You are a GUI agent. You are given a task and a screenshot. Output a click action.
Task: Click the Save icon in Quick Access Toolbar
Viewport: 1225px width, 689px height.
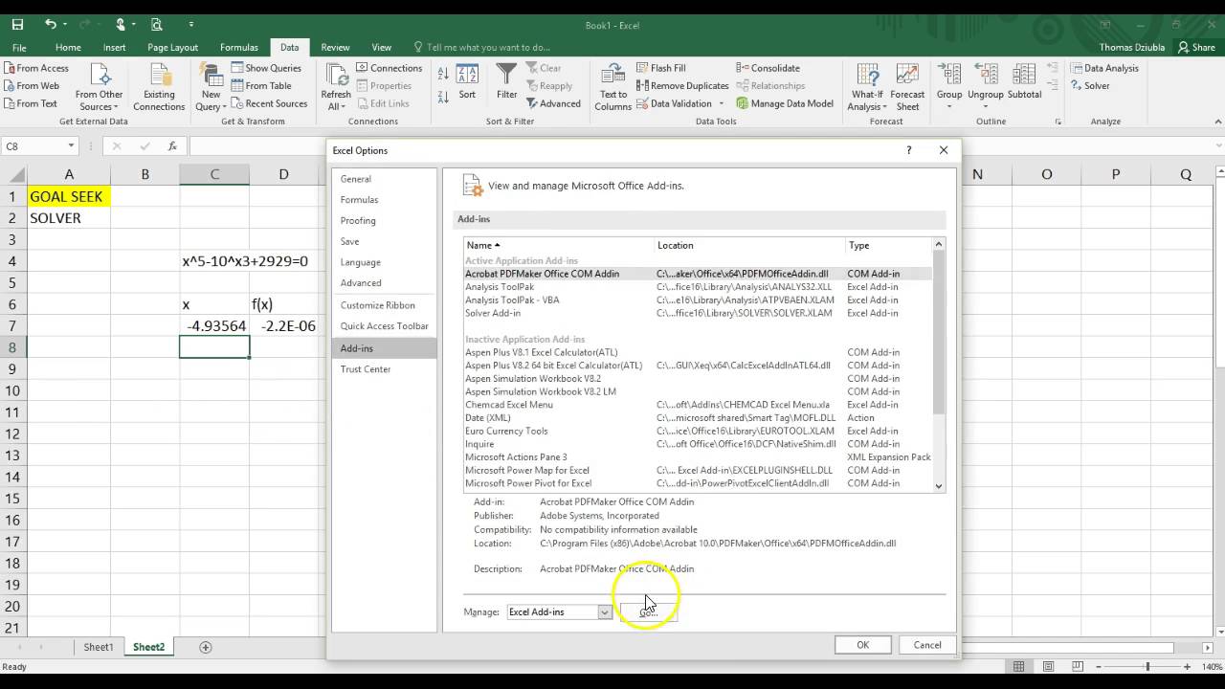point(17,24)
